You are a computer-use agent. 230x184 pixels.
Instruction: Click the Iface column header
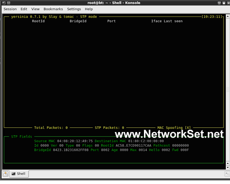pyautogui.click(x=156, y=21)
